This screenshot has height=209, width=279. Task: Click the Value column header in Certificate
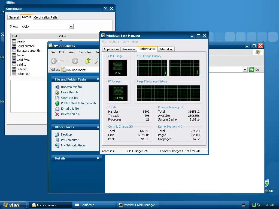(78, 36)
